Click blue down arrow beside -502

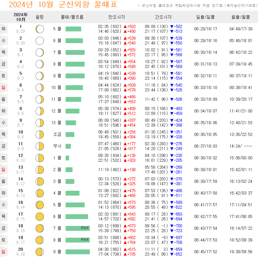(172, 27)
